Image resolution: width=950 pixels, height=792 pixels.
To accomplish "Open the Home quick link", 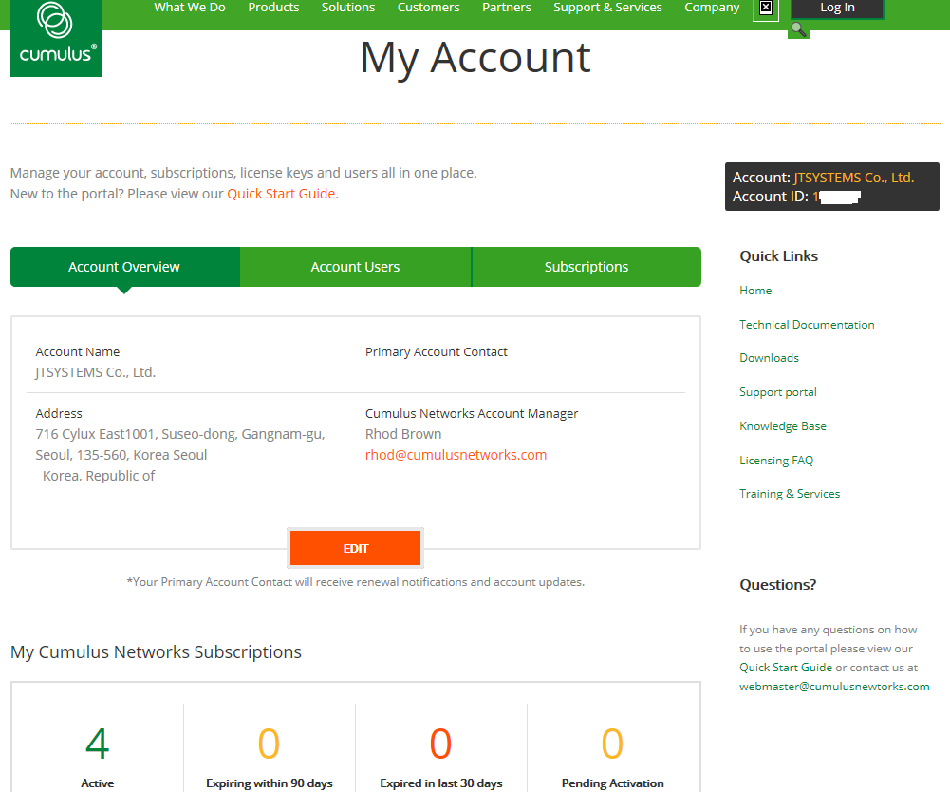I will 755,291.
